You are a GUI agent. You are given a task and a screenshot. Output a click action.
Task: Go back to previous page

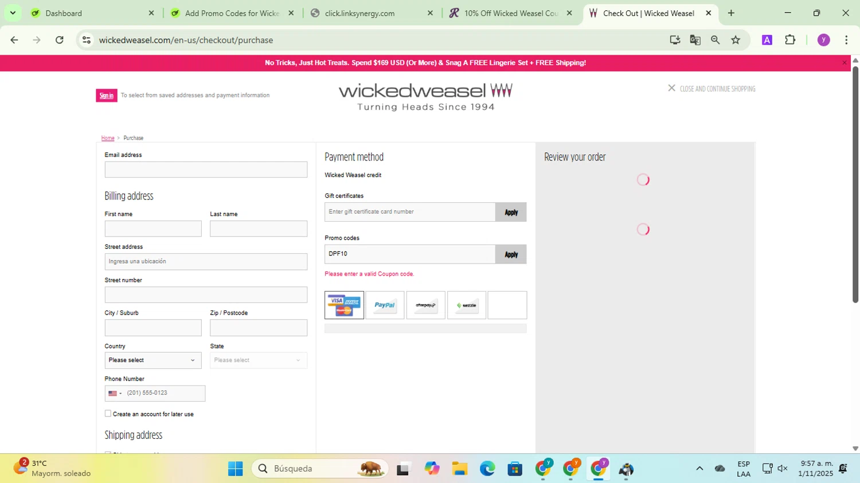(14, 40)
